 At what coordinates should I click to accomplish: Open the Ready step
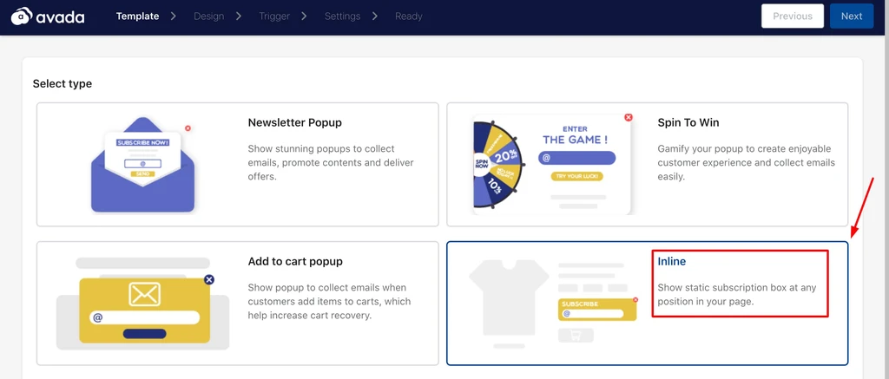(409, 16)
